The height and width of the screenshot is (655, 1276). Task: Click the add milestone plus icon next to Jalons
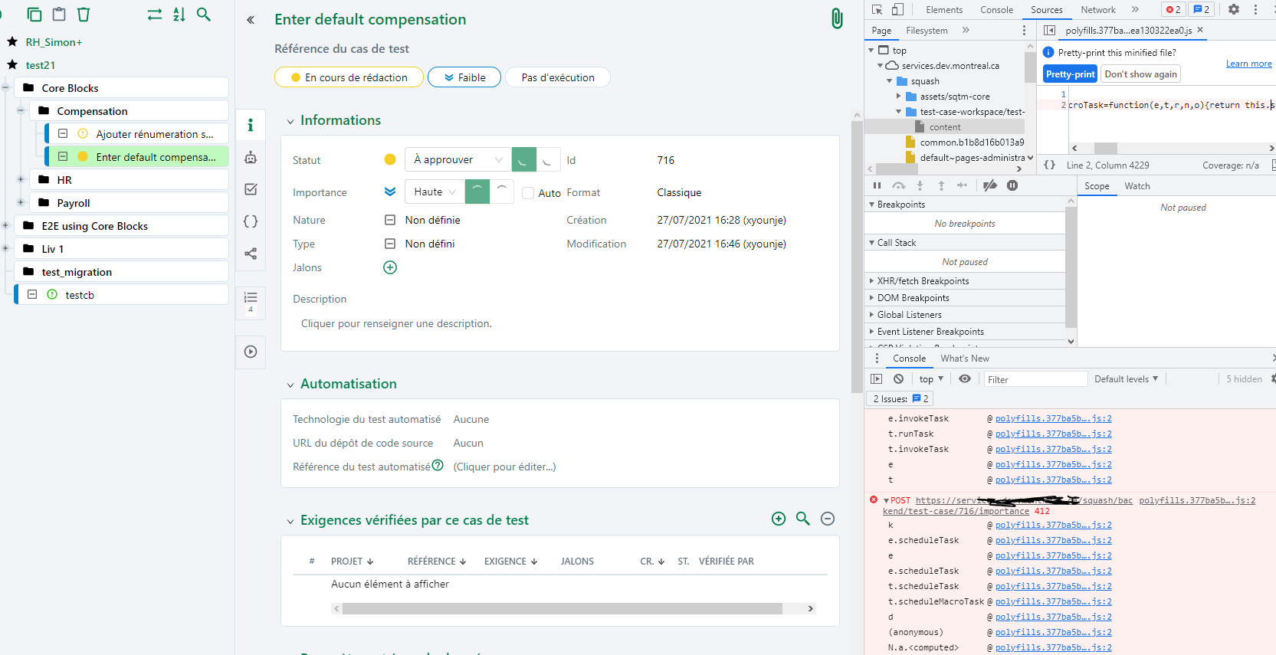pyautogui.click(x=390, y=267)
